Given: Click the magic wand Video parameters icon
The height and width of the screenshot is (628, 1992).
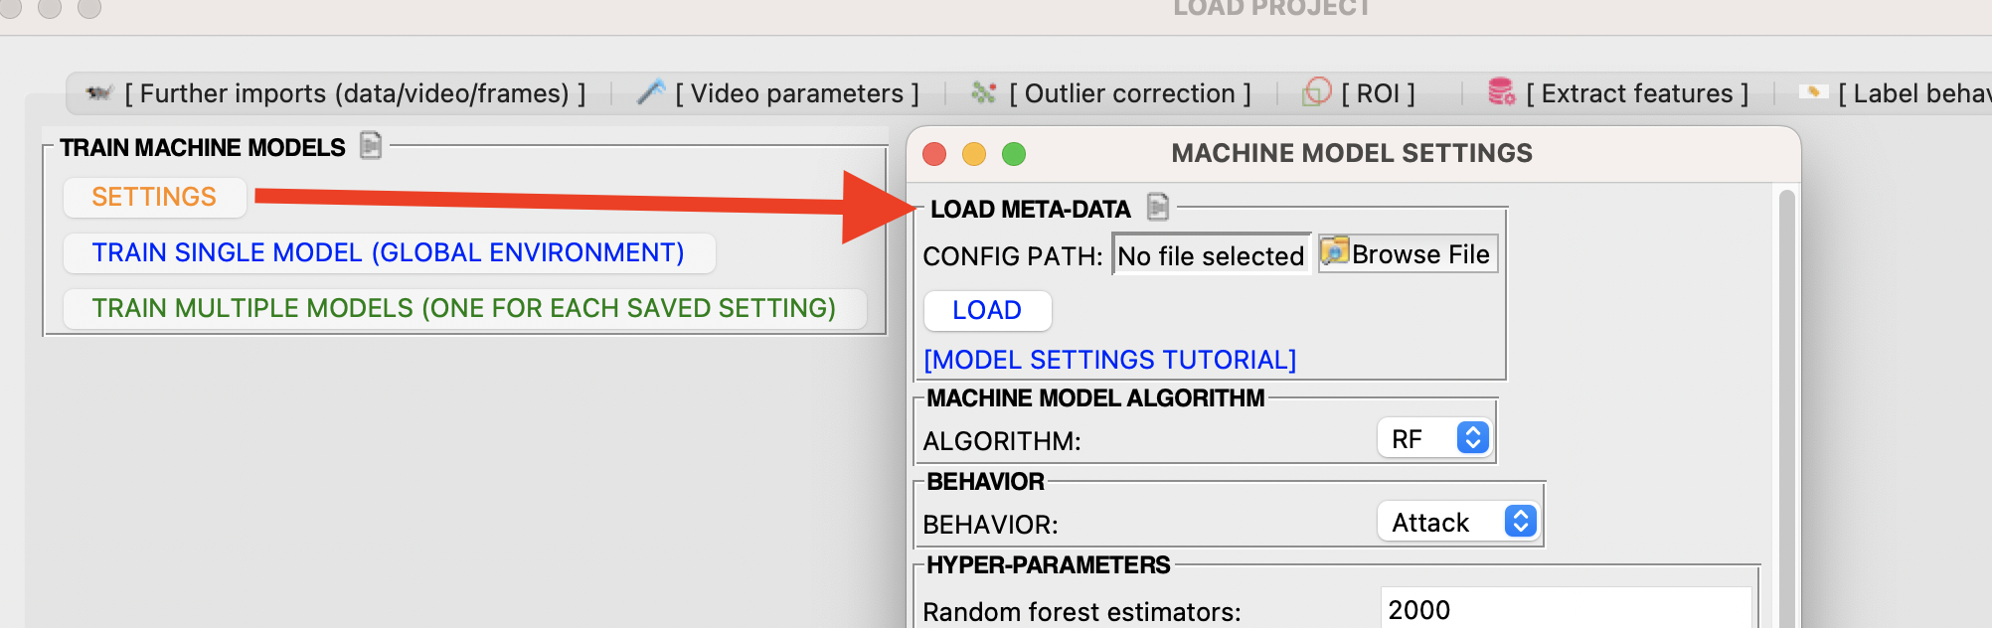Looking at the screenshot, I should pyautogui.click(x=650, y=91).
